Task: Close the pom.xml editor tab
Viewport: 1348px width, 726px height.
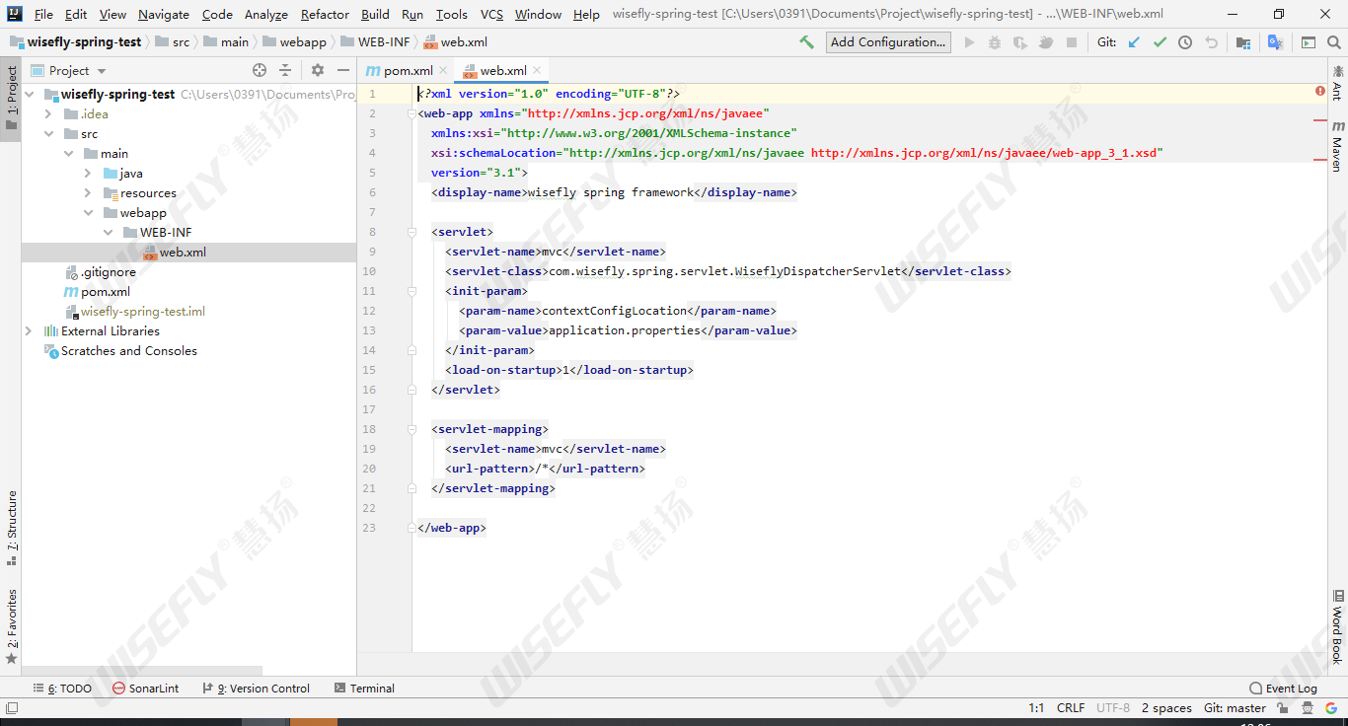Action: point(443,70)
